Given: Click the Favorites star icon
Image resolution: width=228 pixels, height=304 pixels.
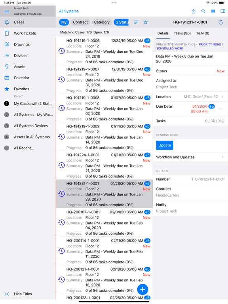Looking at the screenshot, I should [x=7, y=89].
